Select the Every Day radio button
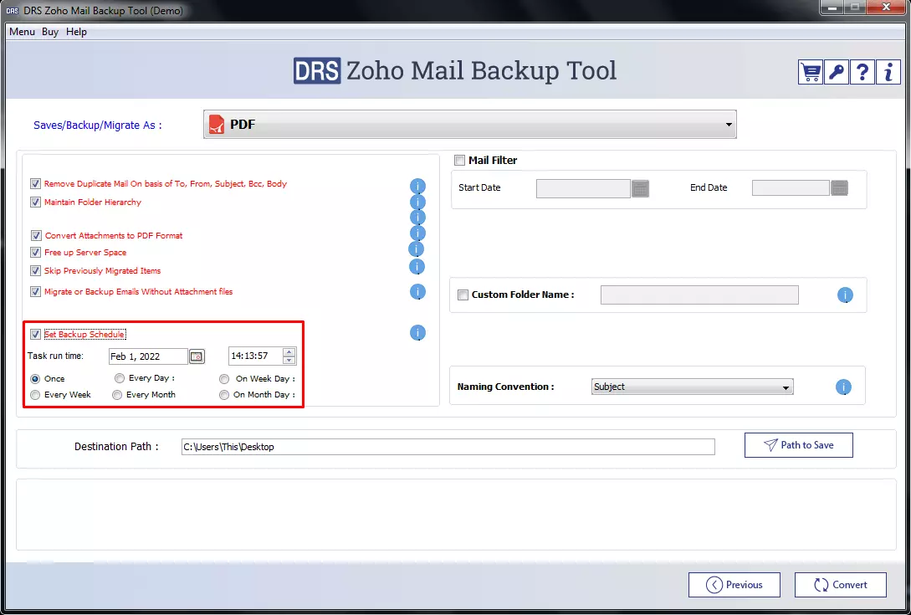Viewport: 911px width, 615px height. click(120, 378)
